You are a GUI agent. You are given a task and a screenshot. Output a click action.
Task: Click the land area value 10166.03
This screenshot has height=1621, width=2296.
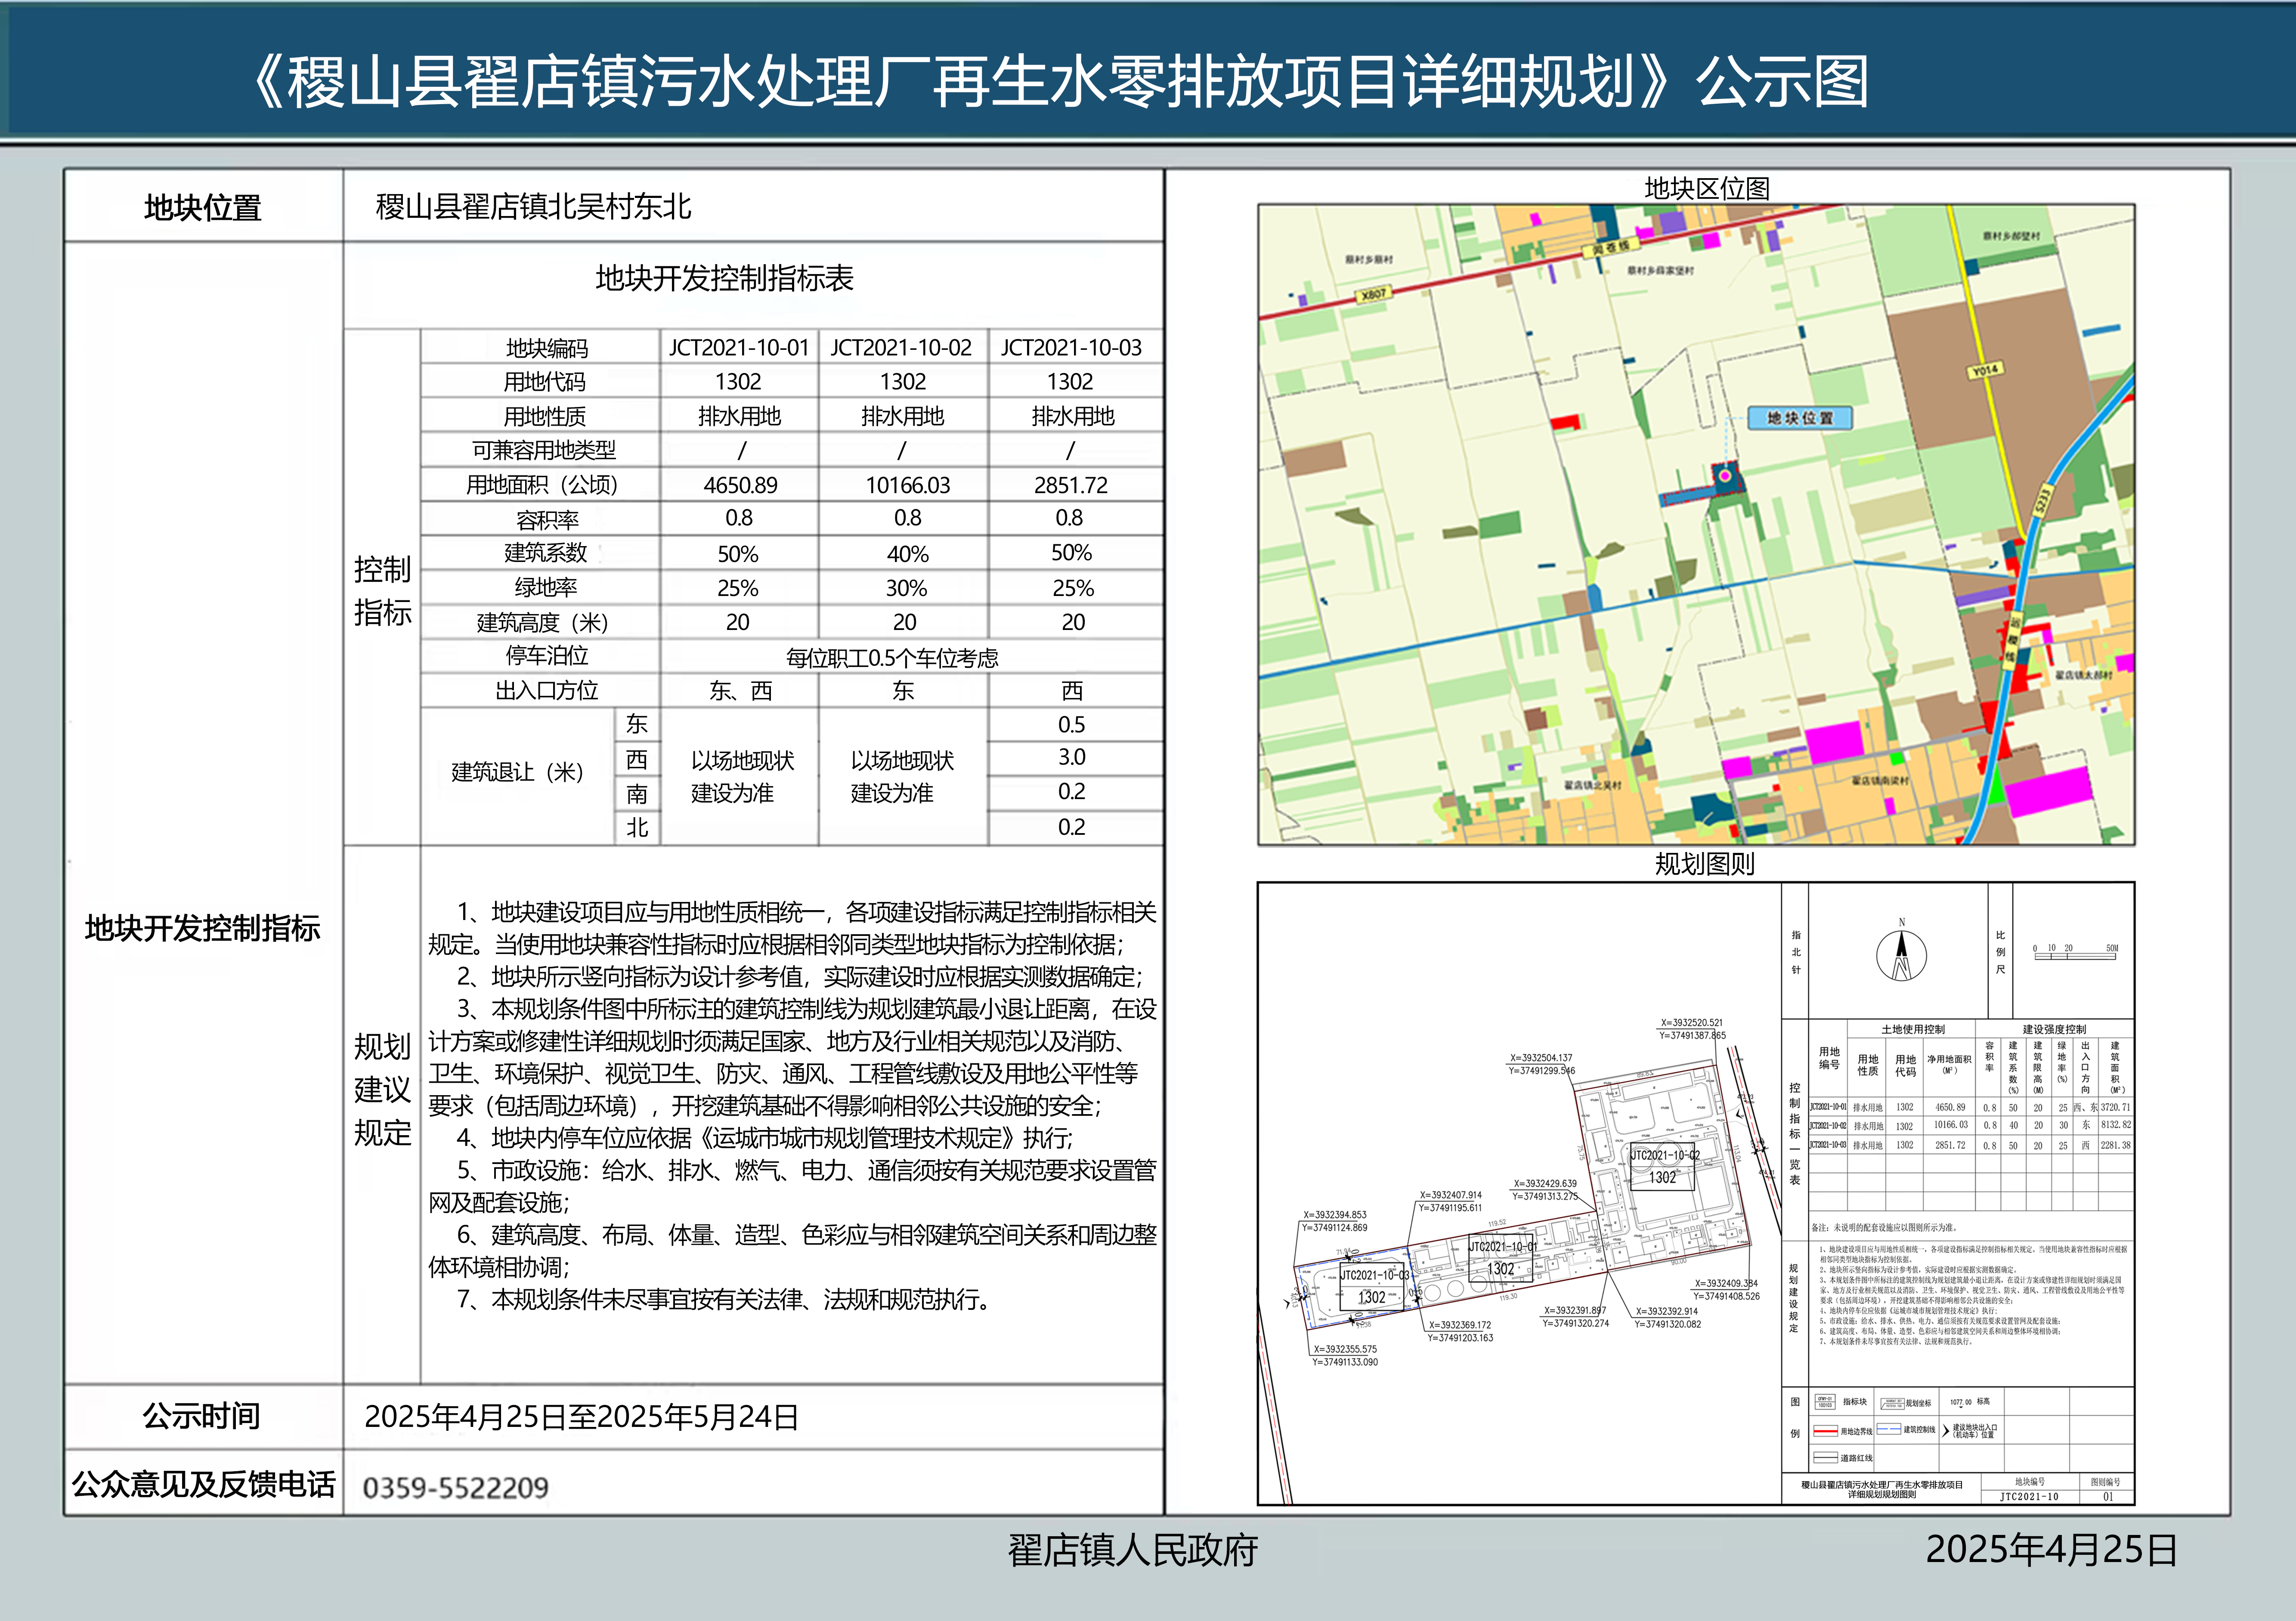click(x=907, y=485)
